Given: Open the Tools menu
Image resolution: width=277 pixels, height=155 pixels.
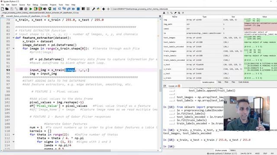Looking at the screenshot, I should (61, 5).
